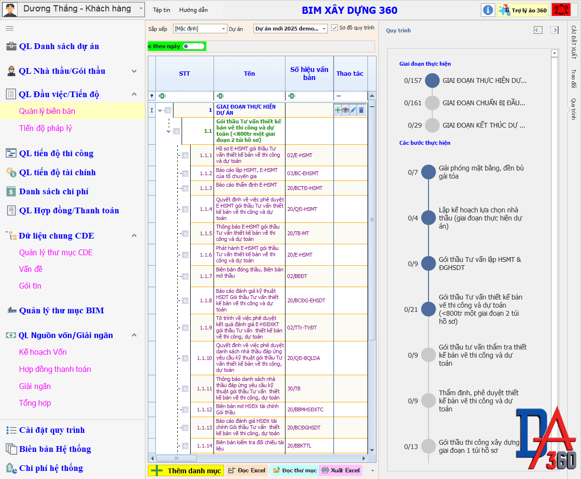Tick the checkbox for row 1.1.1

point(185,155)
